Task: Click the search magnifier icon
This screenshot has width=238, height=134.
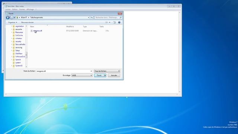Action: click(x=120, y=17)
